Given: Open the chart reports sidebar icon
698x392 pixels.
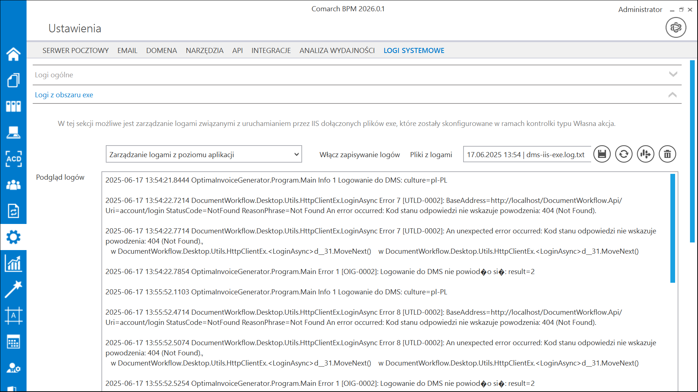Looking at the screenshot, I should coord(13,263).
